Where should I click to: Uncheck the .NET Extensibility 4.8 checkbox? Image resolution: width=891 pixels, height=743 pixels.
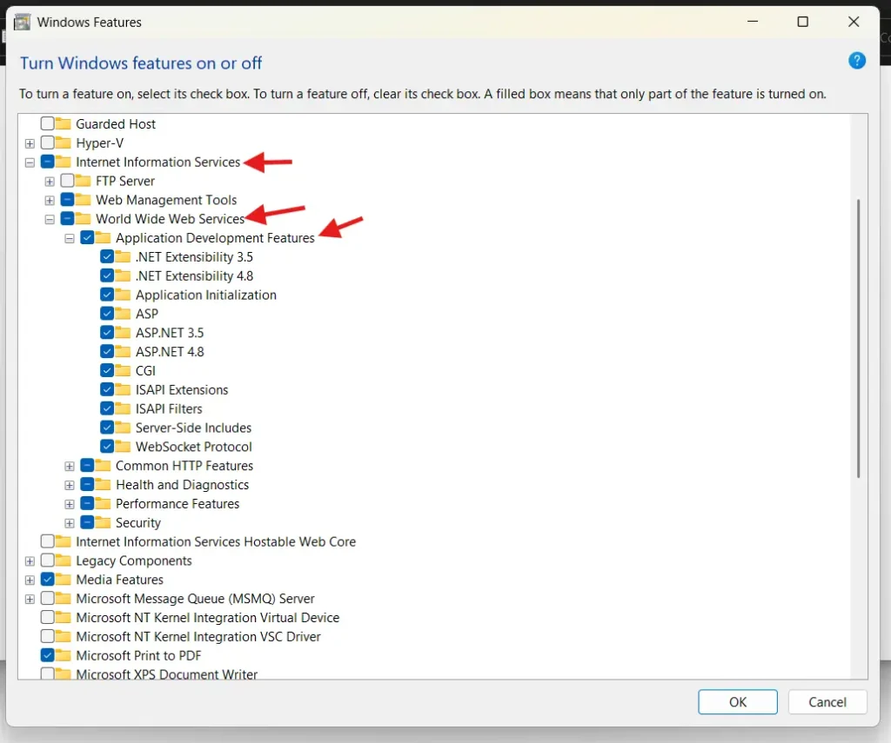click(107, 275)
